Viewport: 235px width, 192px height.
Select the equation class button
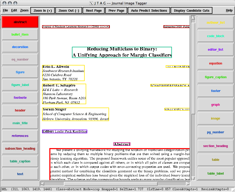(216, 63)
